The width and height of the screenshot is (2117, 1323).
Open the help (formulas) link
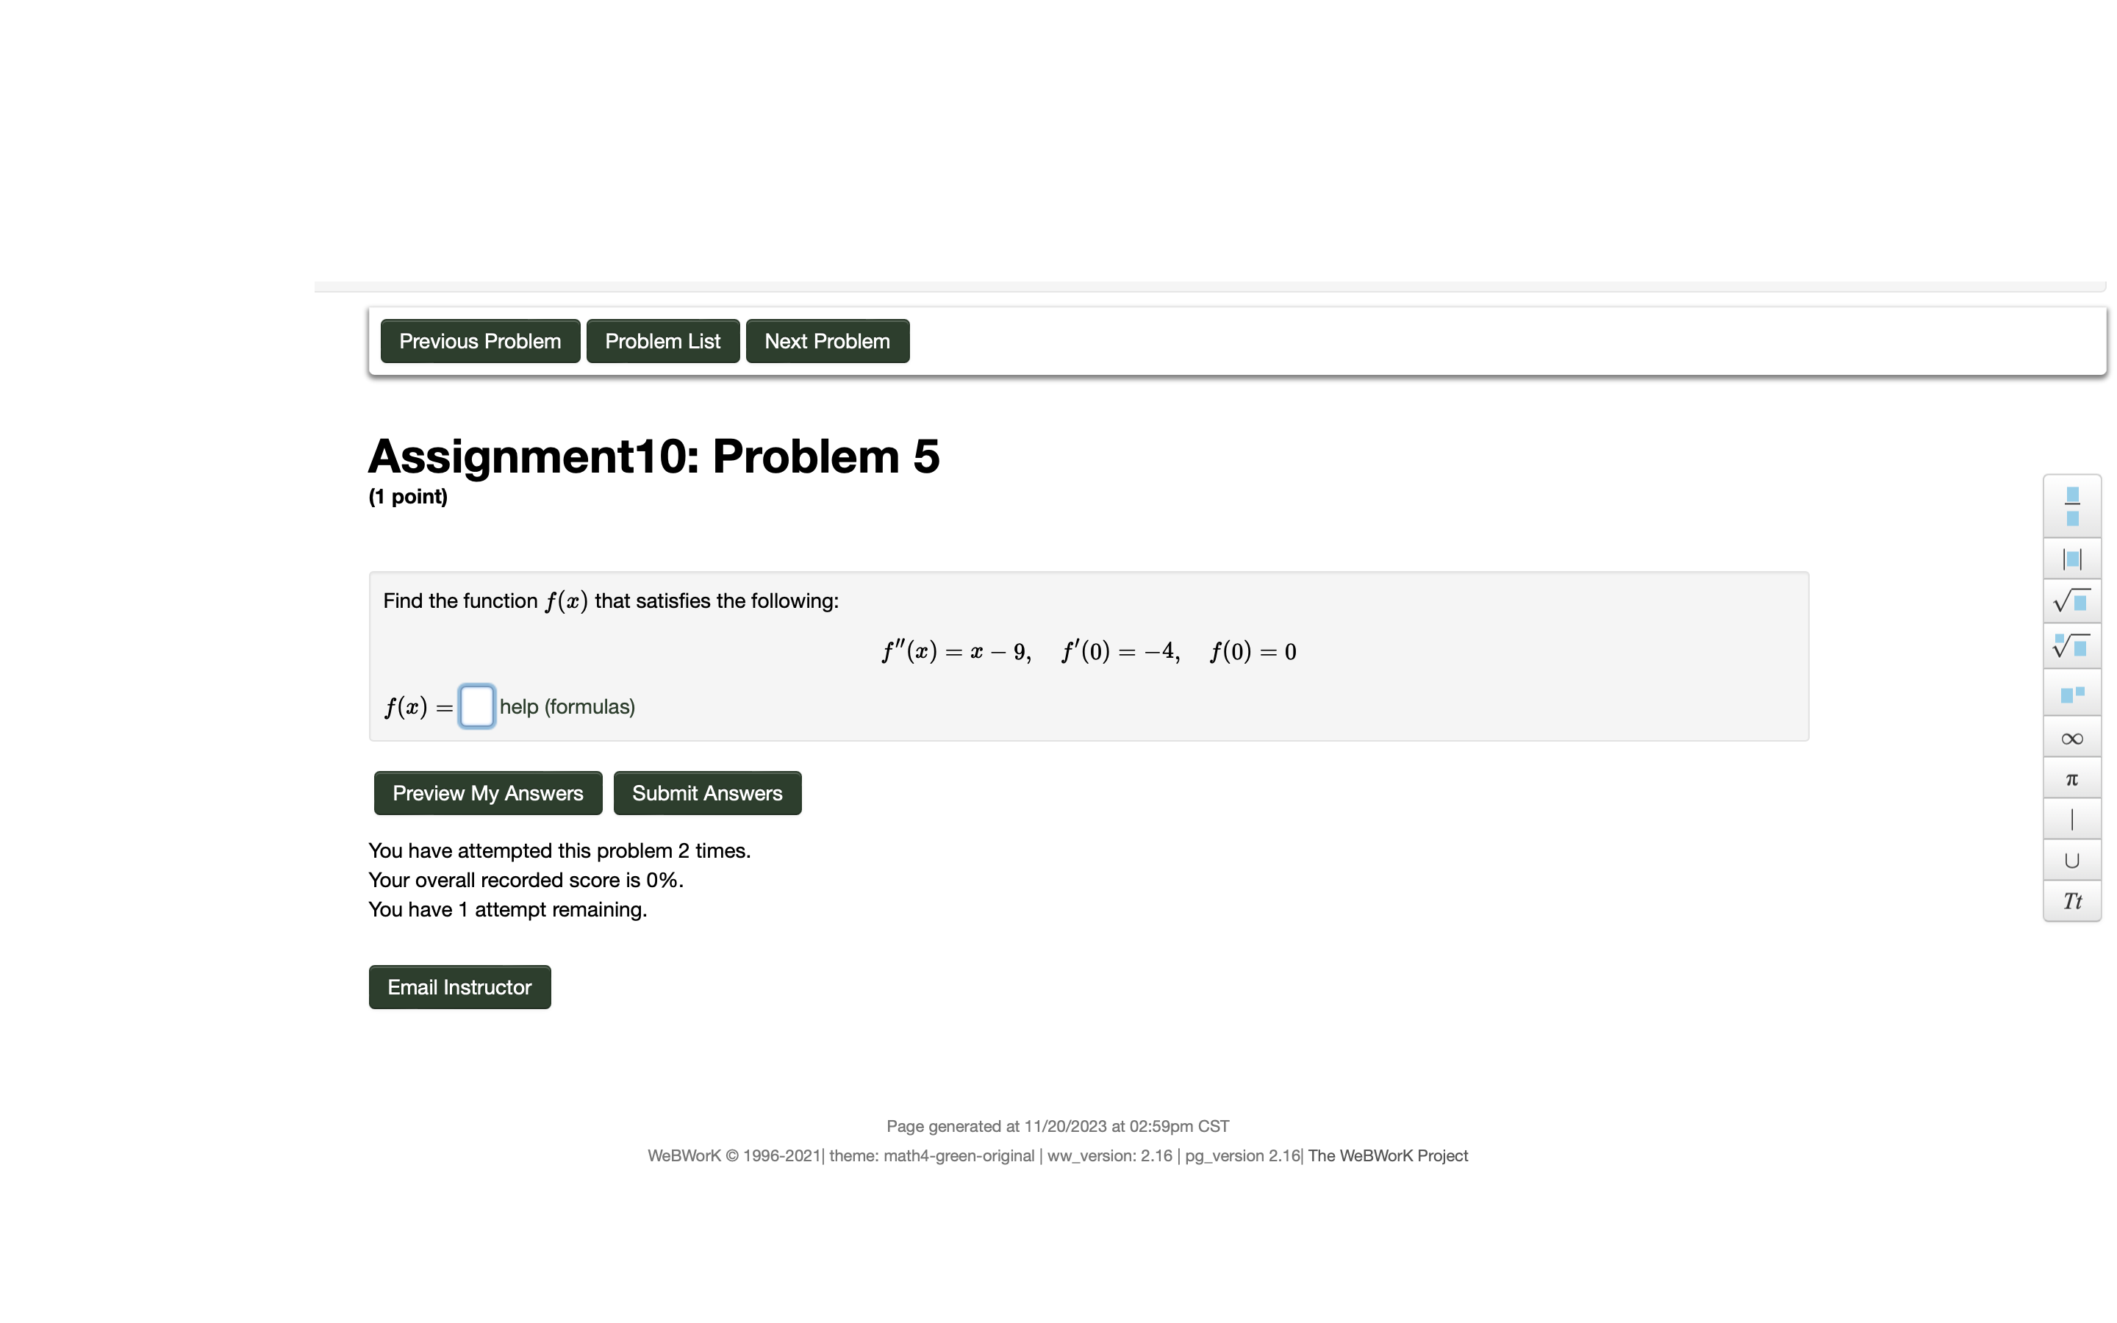click(567, 706)
